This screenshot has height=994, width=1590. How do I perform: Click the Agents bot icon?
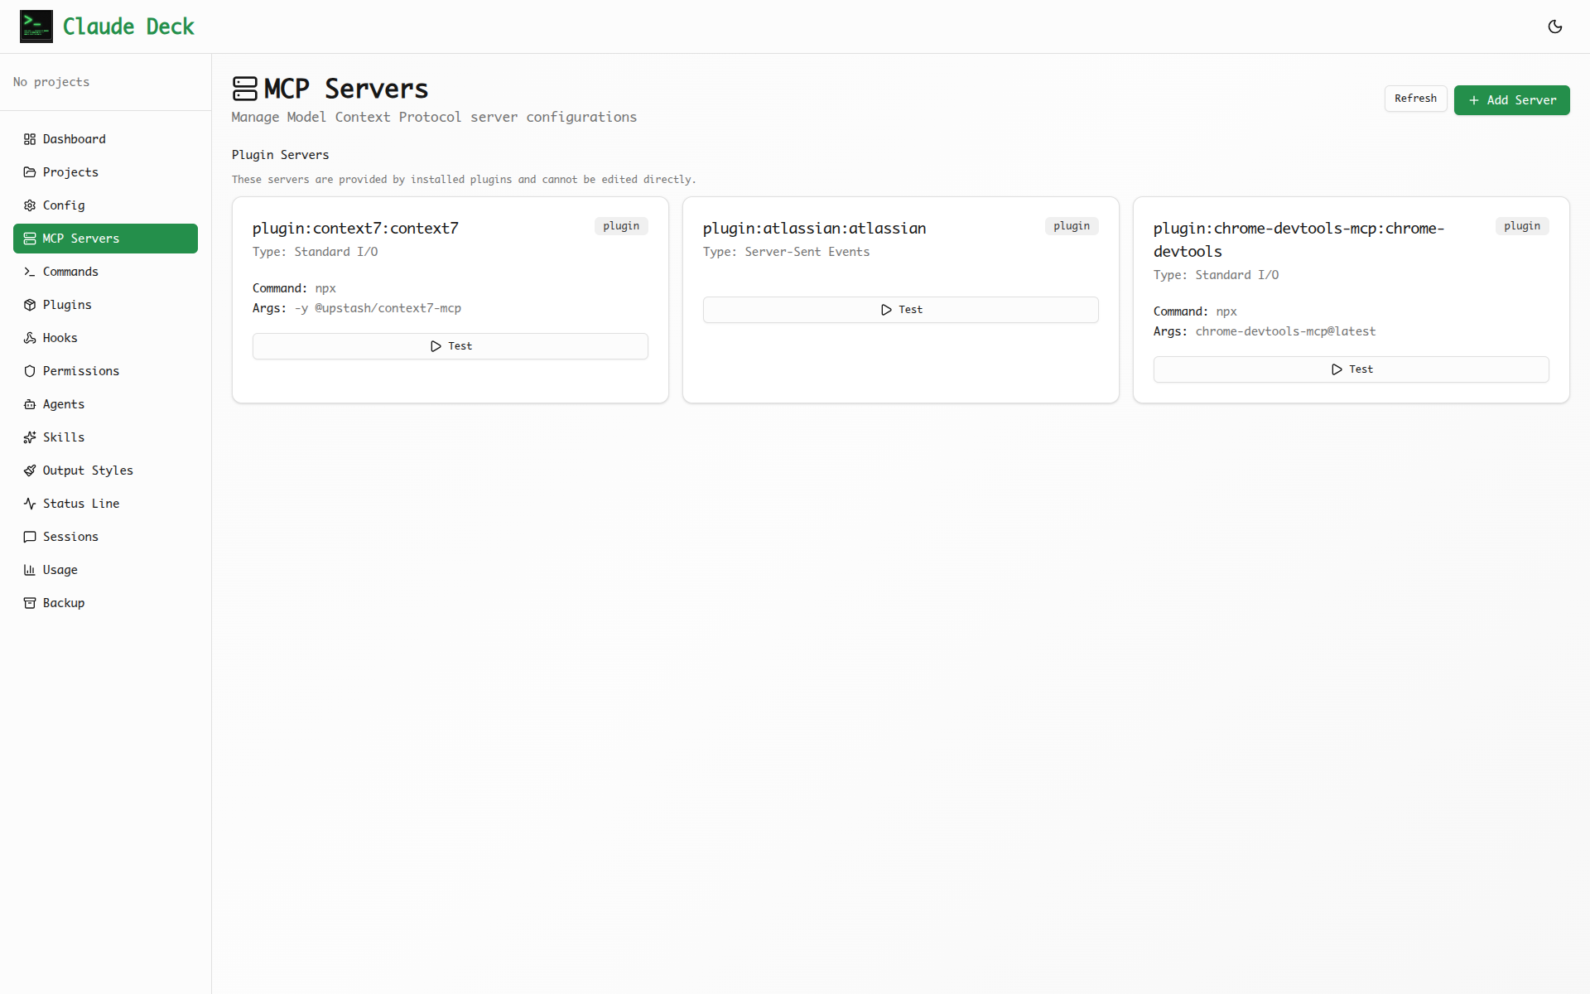coord(30,404)
